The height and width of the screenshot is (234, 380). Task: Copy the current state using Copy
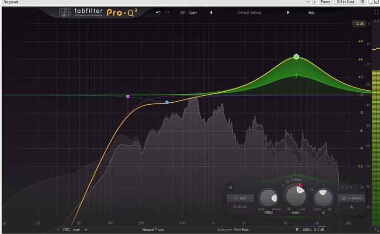pos(193,13)
